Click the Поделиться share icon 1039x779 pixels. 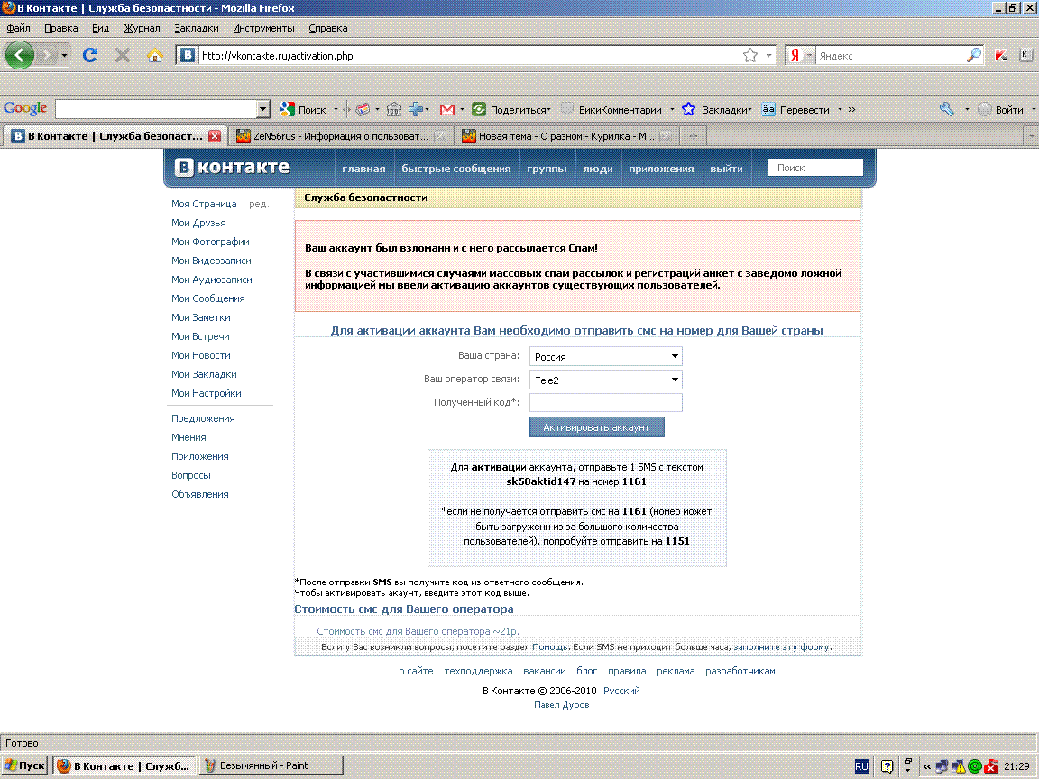point(479,110)
